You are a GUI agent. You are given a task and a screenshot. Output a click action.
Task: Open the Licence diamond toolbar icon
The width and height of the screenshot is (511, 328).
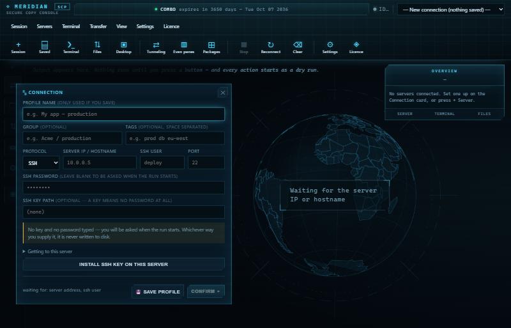click(x=356, y=47)
